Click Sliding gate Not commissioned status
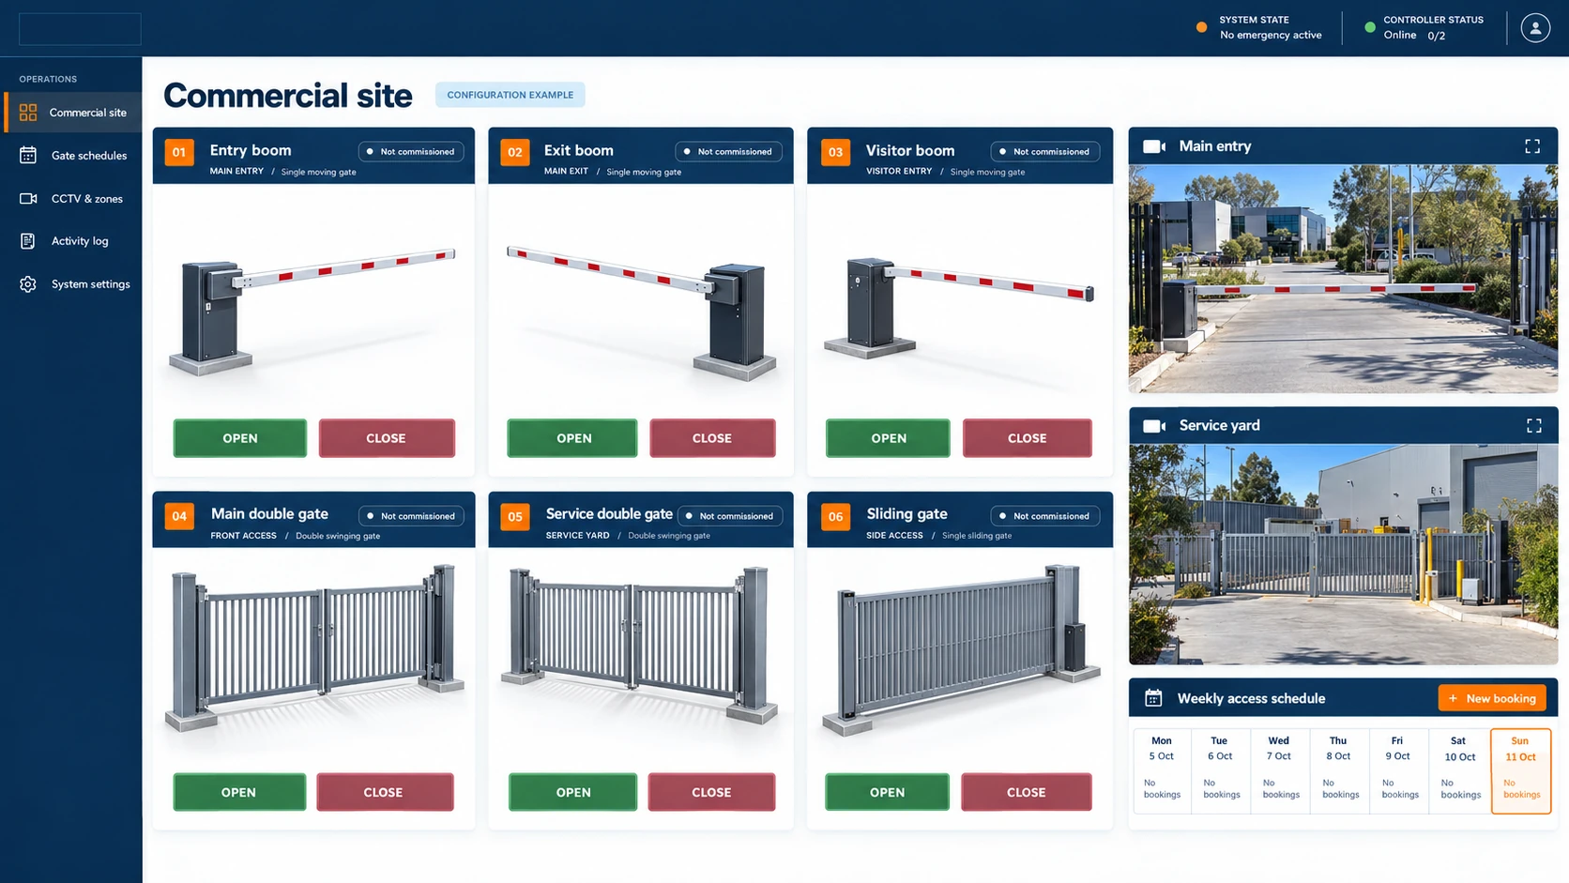Image resolution: width=1569 pixels, height=883 pixels. click(1044, 516)
